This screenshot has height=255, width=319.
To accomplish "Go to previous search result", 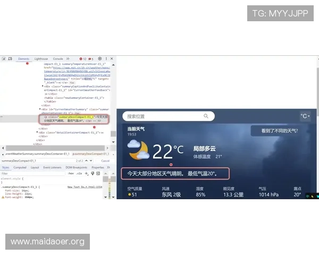I will (87, 160).
